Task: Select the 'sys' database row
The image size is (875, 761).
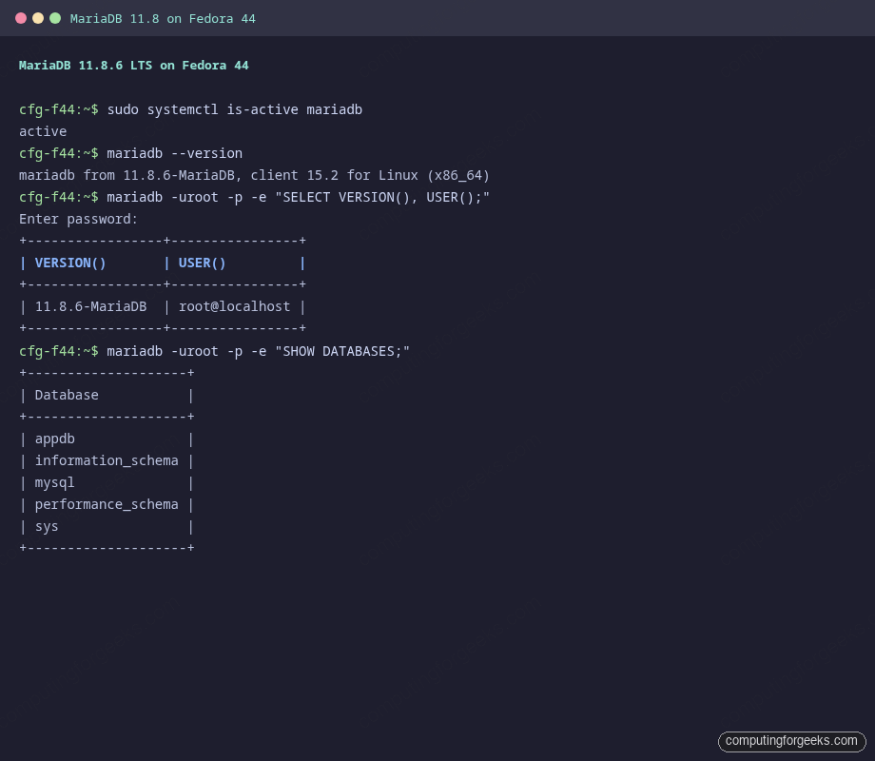Action: coord(107,526)
